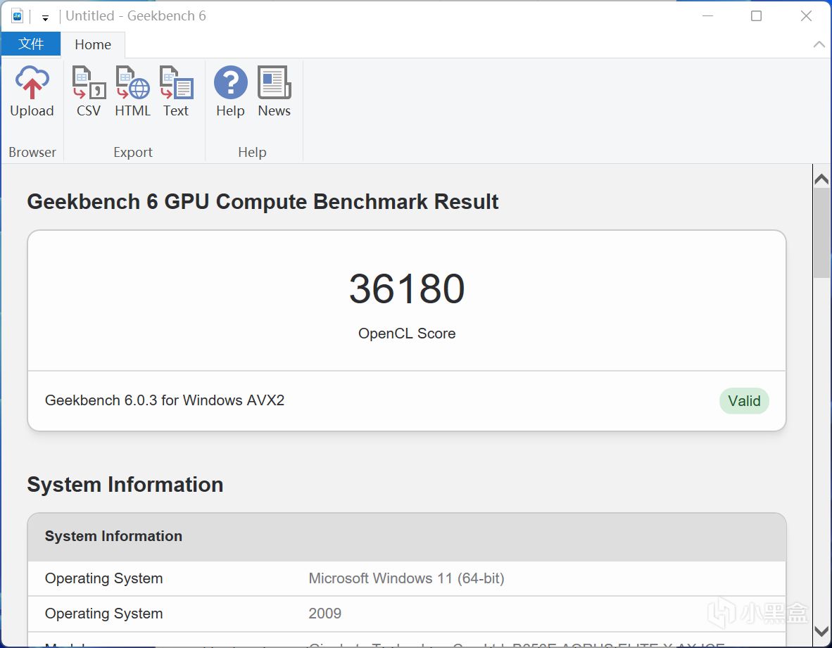Screen dimensions: 832x648
Task: Click the vertical scrollbar thumb
Action: coord(822,232)
